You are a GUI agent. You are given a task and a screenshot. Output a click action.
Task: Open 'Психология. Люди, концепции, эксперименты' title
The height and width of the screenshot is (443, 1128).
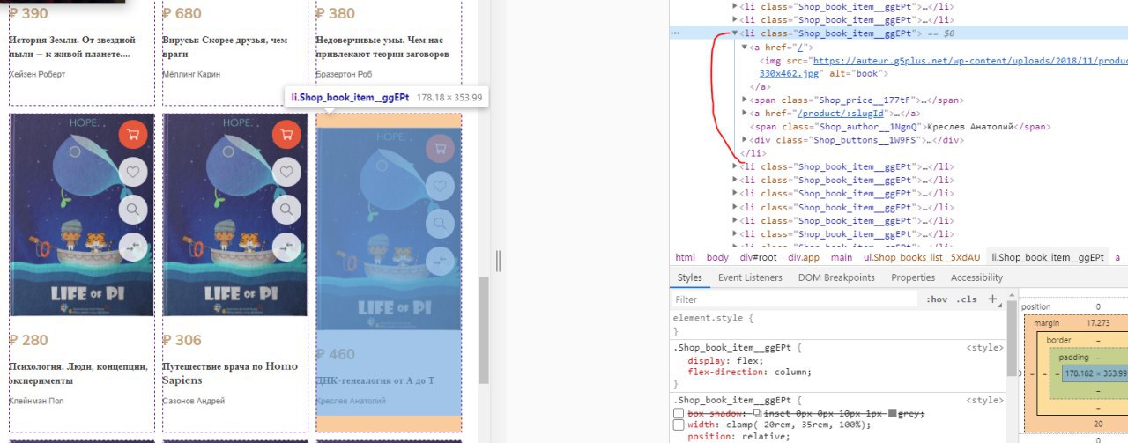(x=78, y=373)
